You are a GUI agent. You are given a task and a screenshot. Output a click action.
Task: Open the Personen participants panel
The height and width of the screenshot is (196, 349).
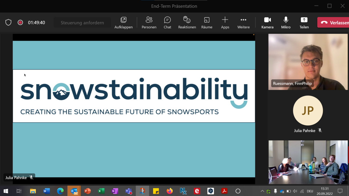(149, 23)
